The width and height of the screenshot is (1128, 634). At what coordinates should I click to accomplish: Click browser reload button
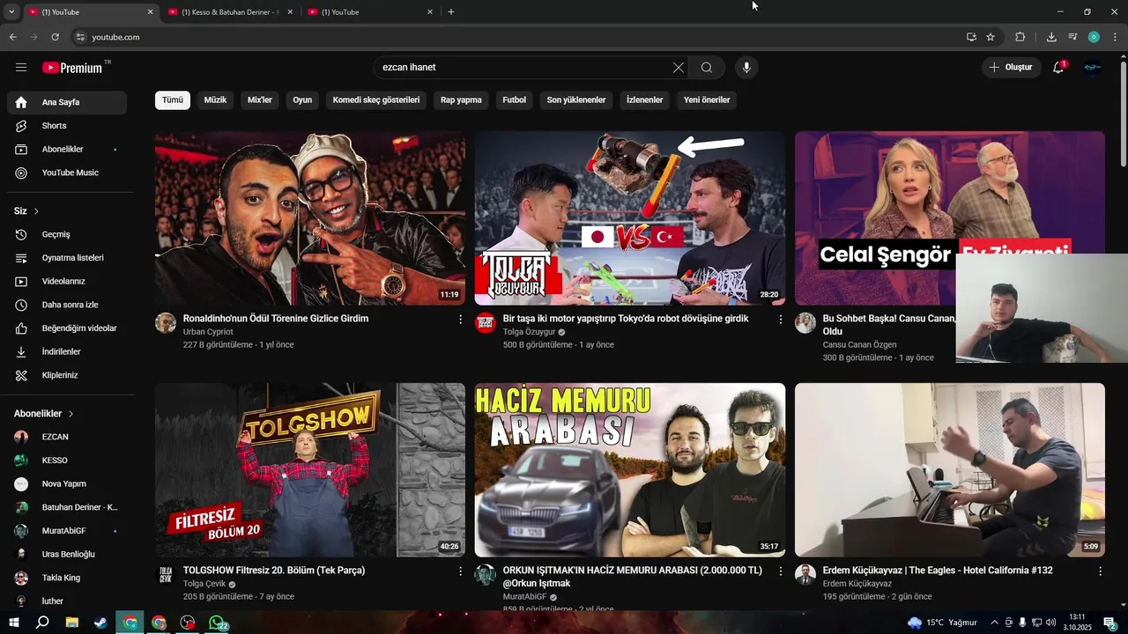[55, 37]
